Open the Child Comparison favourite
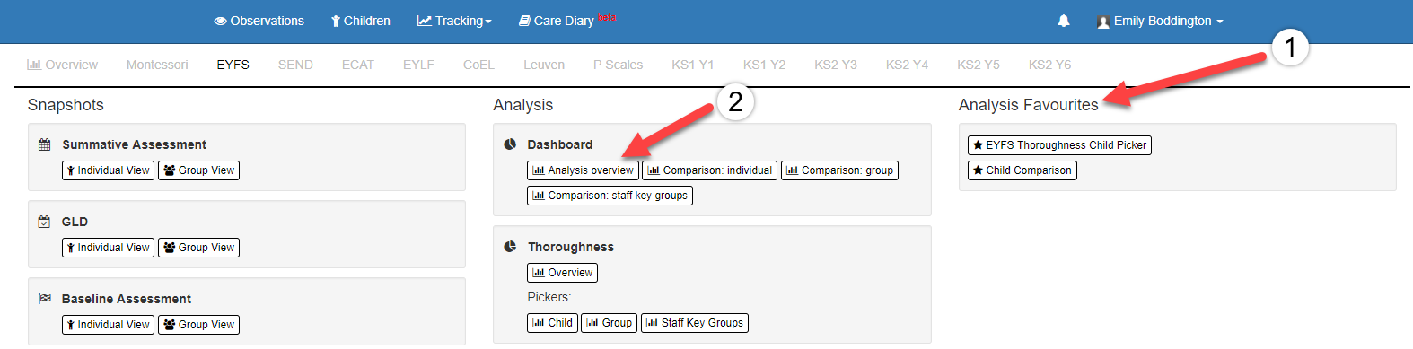1413x349 pixels. [1022, 170]
